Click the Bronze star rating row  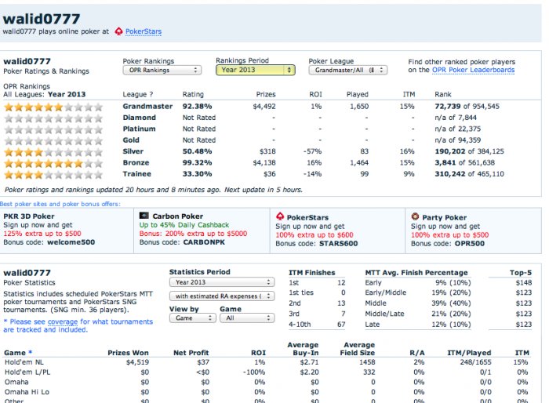coord(53,163)
